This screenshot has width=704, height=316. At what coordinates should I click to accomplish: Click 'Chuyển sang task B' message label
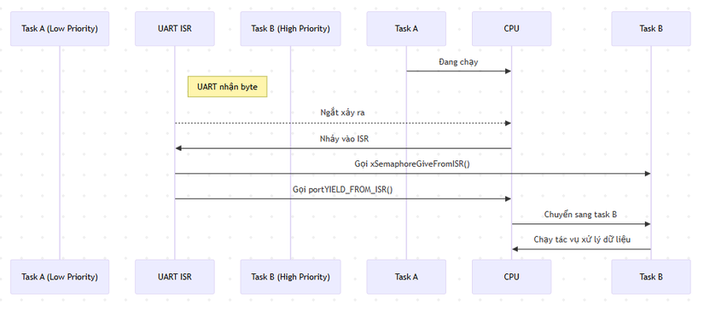(x=580, y=215)
